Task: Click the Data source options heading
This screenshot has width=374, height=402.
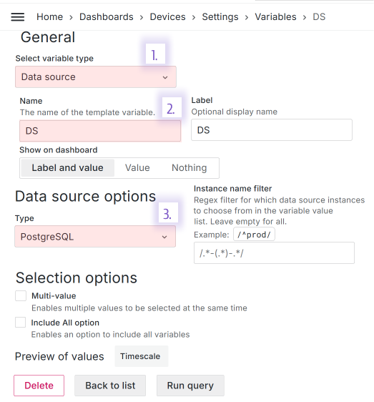Action: point(85,197)
